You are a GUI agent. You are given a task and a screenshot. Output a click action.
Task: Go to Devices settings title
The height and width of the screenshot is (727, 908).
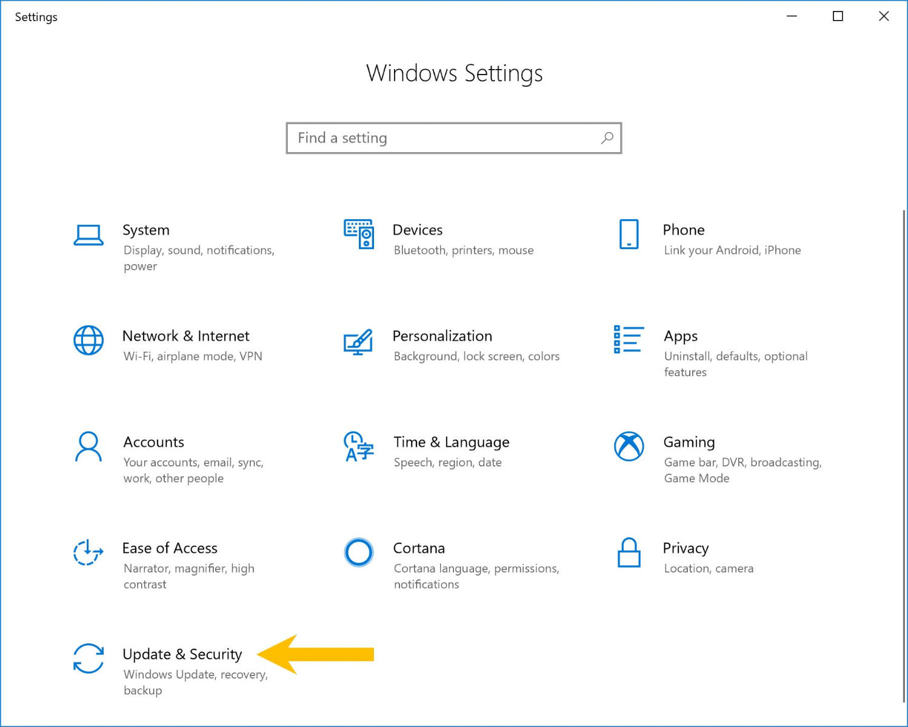click(418, 230)
